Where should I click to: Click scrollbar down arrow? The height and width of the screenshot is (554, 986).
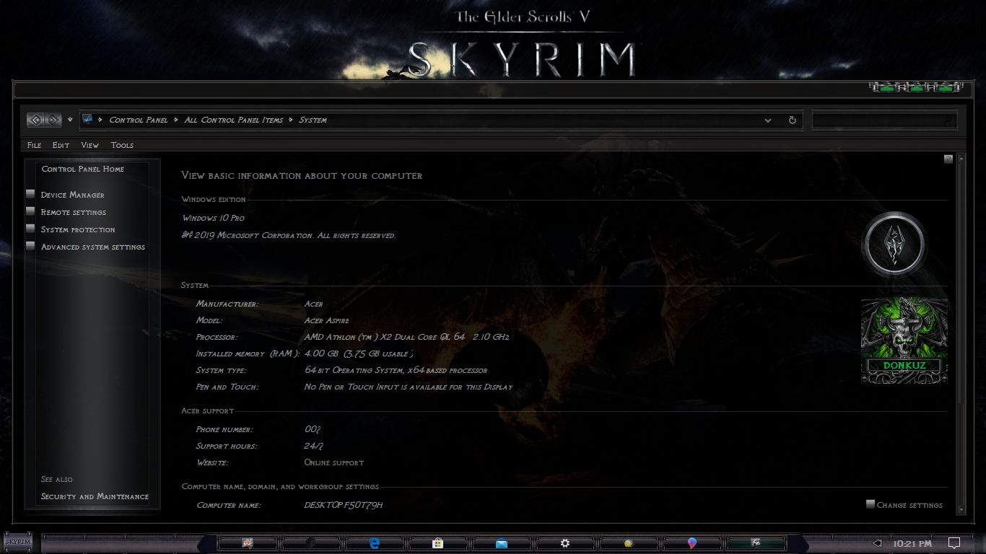tap(961, 510)
